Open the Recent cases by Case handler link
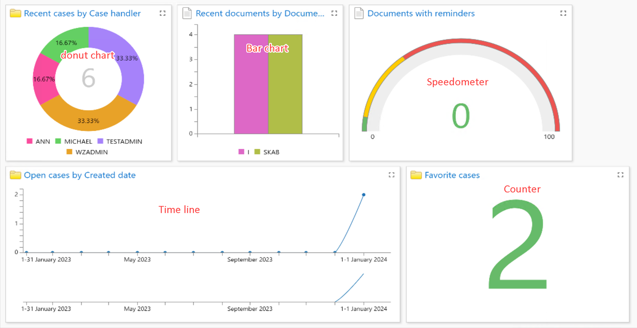The height and width of the screenshot is (328, 637). (82, 13)
